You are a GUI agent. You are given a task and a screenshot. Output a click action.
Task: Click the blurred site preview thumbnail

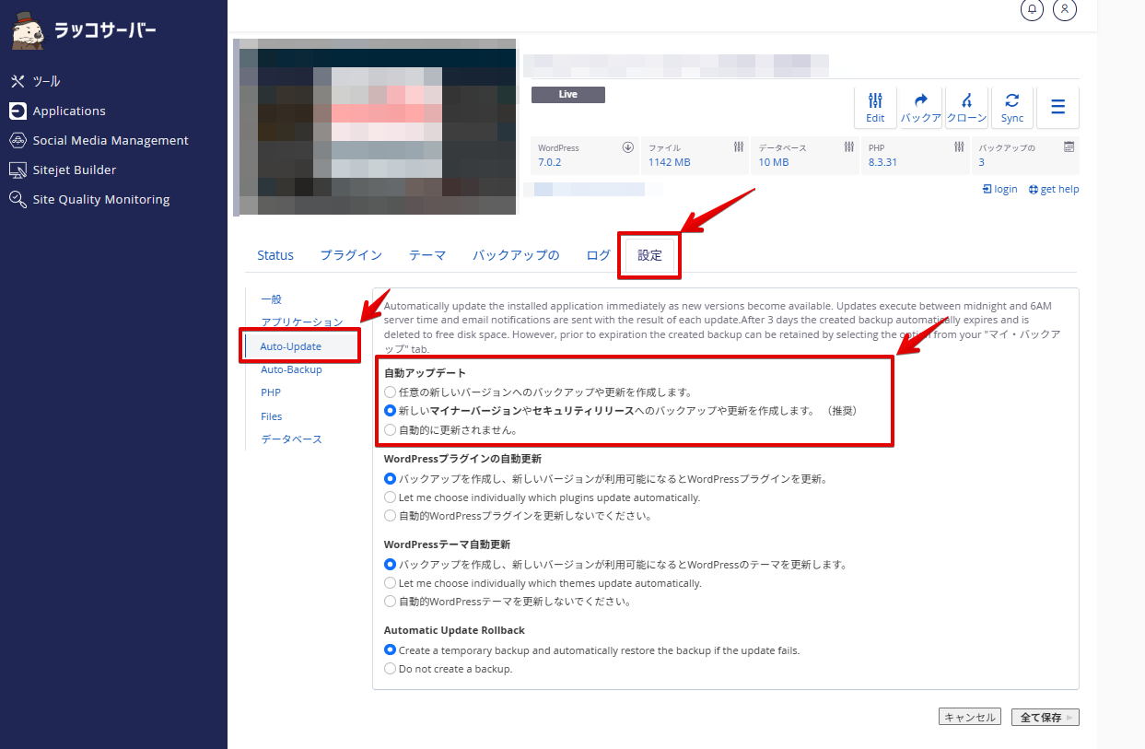pyautogui.click(x=375, y=127)
